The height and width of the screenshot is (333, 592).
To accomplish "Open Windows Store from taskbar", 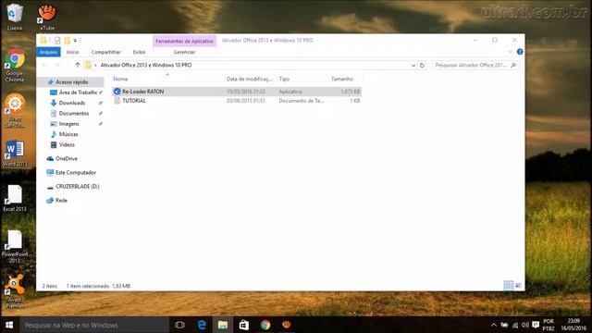I will click(x=244, y=325).
